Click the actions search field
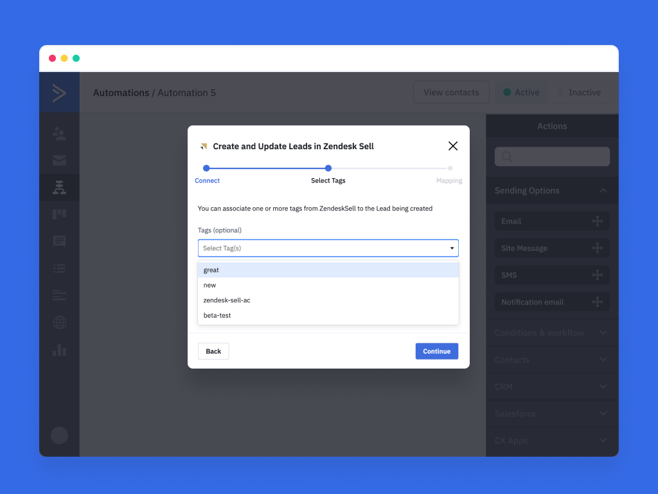 tap(552, 156)
